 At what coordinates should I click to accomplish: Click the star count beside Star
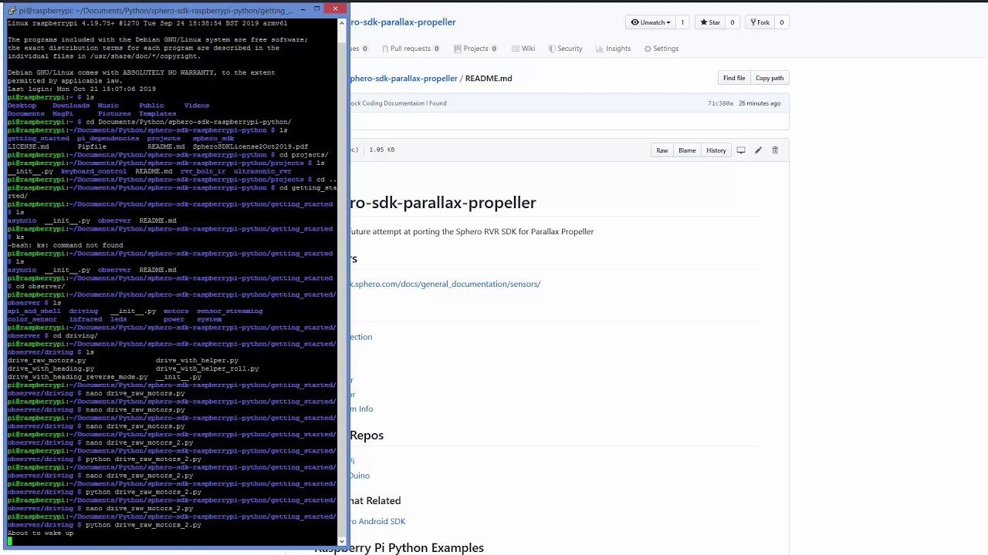732,22
